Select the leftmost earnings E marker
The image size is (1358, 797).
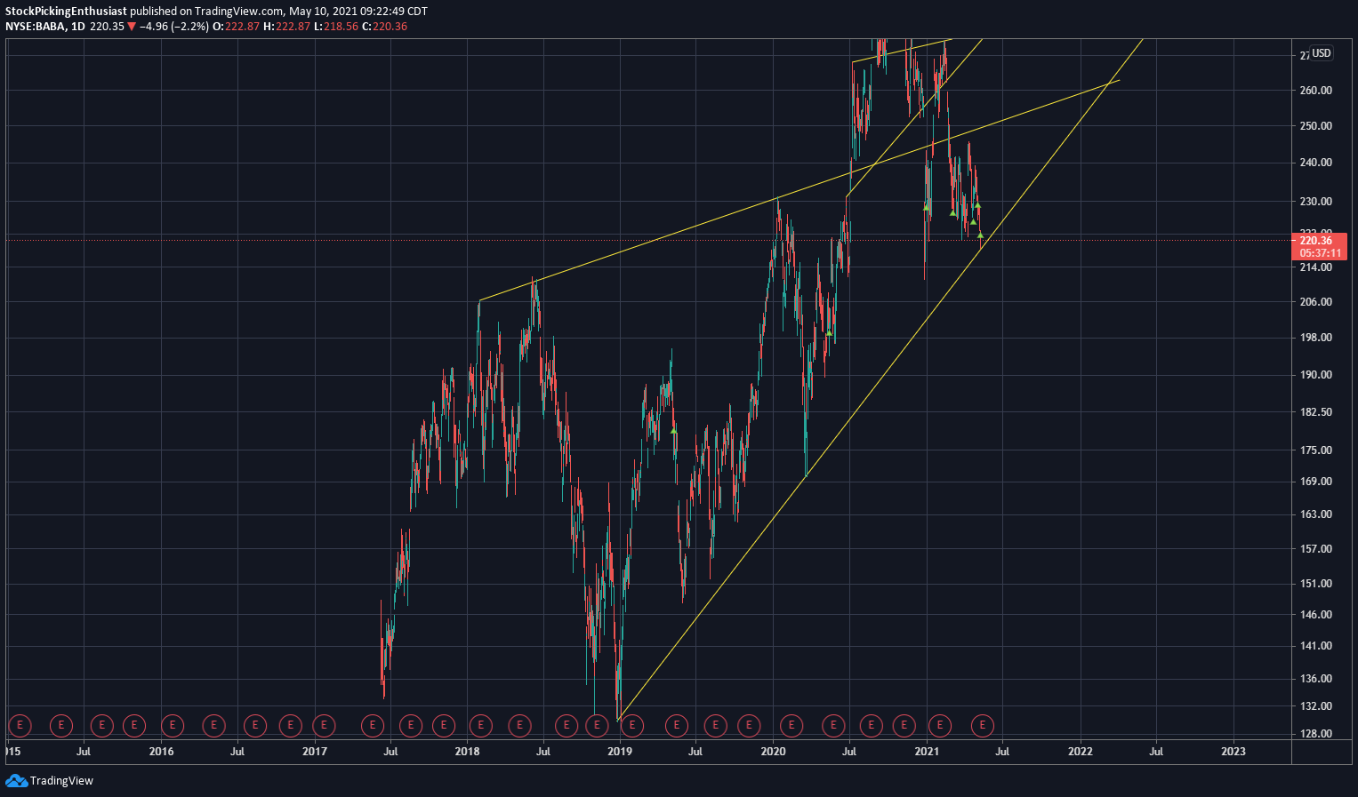pos(20,726)
